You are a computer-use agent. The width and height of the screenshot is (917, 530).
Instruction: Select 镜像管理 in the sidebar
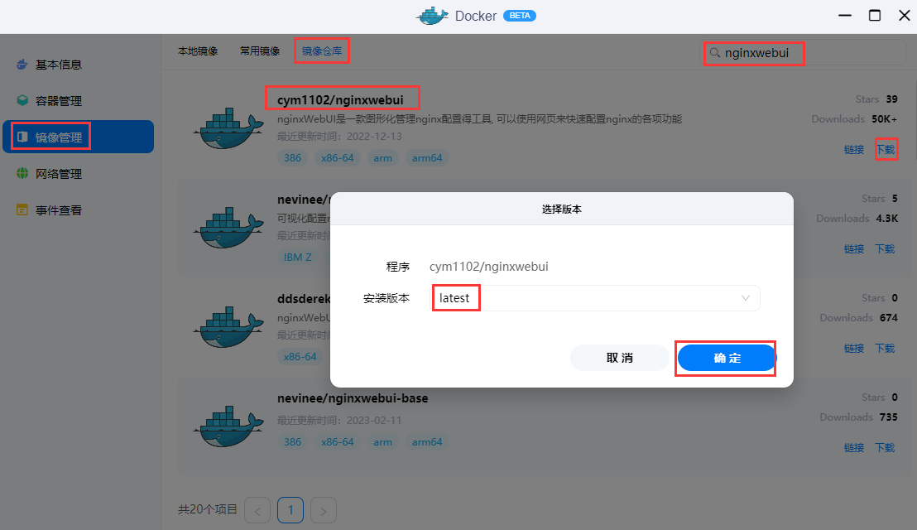click(x=79, y=137)
